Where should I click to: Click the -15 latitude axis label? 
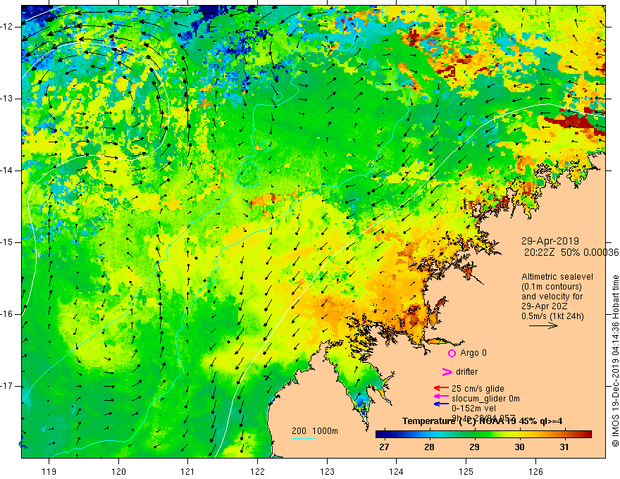[x=8, y=242]
